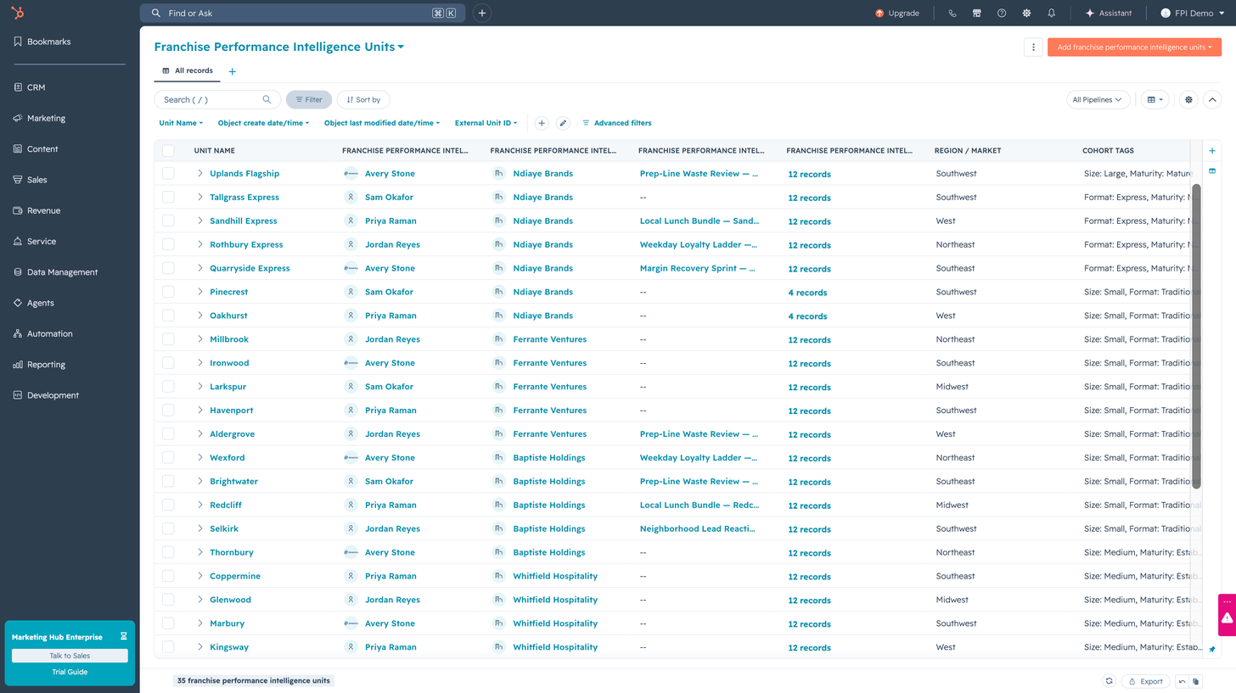
Task: Check the box for Uplands Flagship
Action: 168,173
